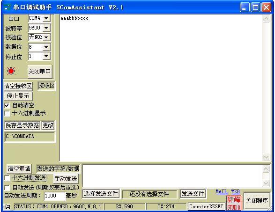Click the red port status indicator light
Screen dimensions: 275x212
[x=11, y=71]
